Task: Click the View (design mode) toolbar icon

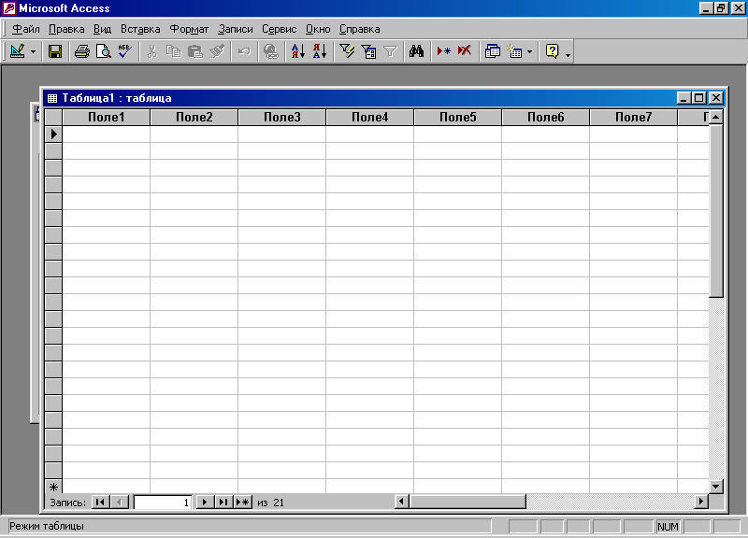Action: pyautogui.click(x=17, y=51)
